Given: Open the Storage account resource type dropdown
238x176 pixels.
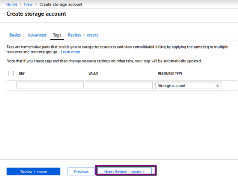Looking at the screenshot, I should tap(188, 86).
